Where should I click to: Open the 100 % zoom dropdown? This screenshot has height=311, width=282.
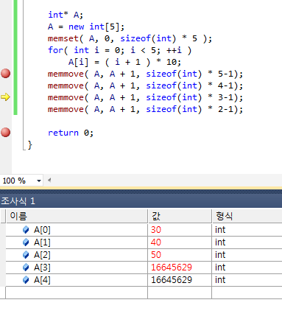(x=39, y=181)
